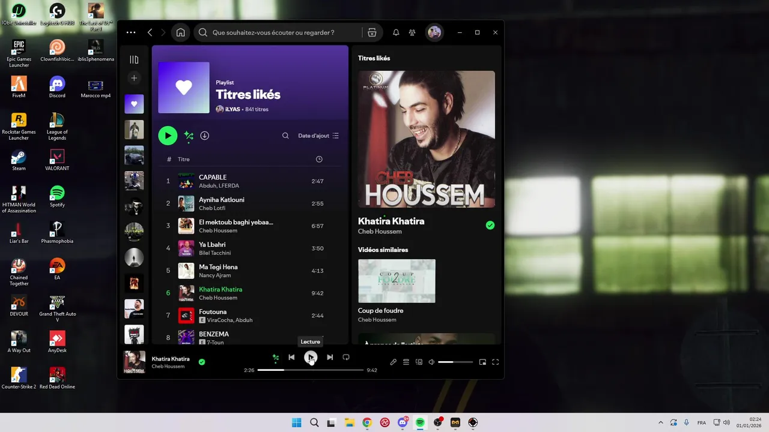Expand the system tray hidden icons chevron

click(661, 422)
